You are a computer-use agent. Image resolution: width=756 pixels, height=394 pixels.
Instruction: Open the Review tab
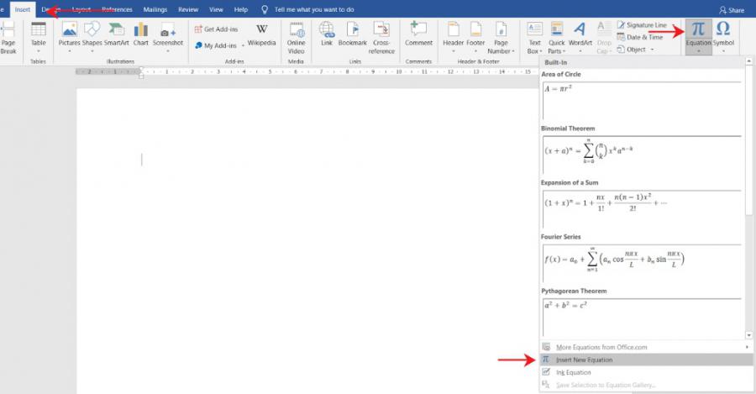[188, 9]
